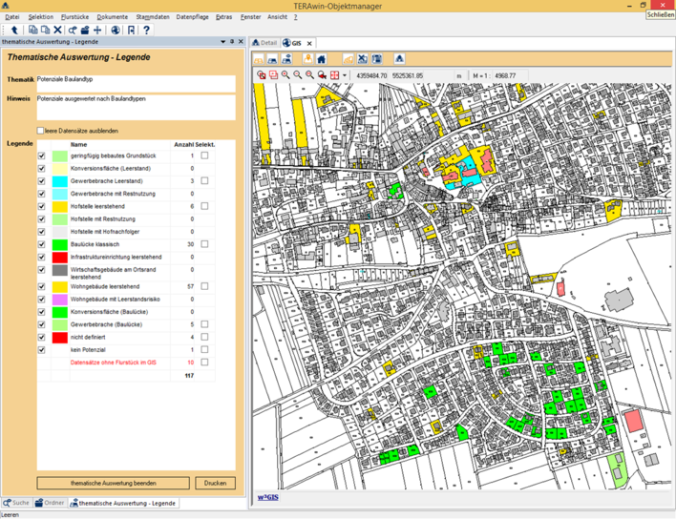This screenshot has width=676, height=519.
Task: Click the first magnifier zoom icon in GIS toolbar
Action: click(x=285, y=75)
